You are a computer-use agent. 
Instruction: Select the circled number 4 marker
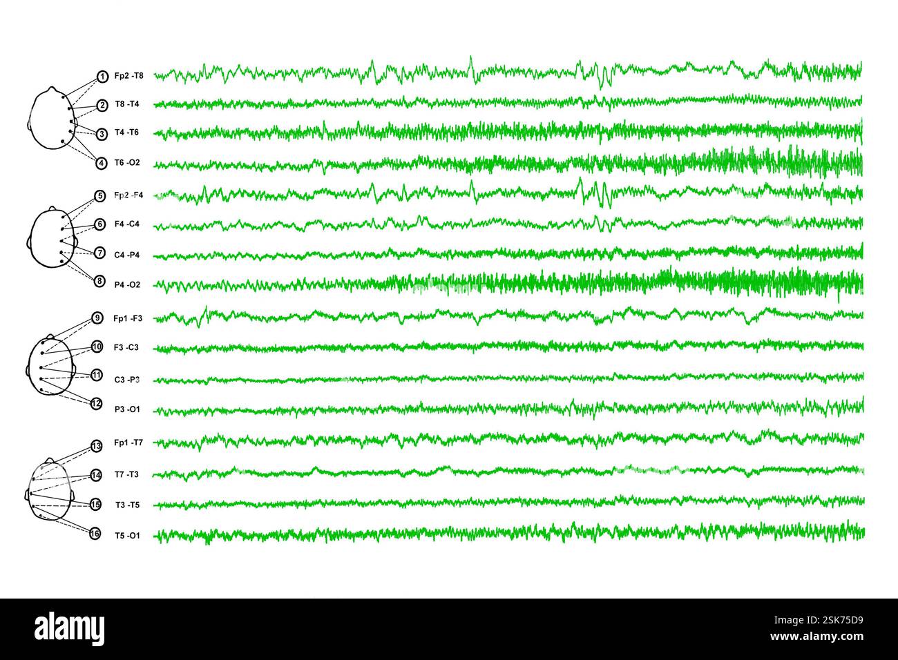coord(102,164)
